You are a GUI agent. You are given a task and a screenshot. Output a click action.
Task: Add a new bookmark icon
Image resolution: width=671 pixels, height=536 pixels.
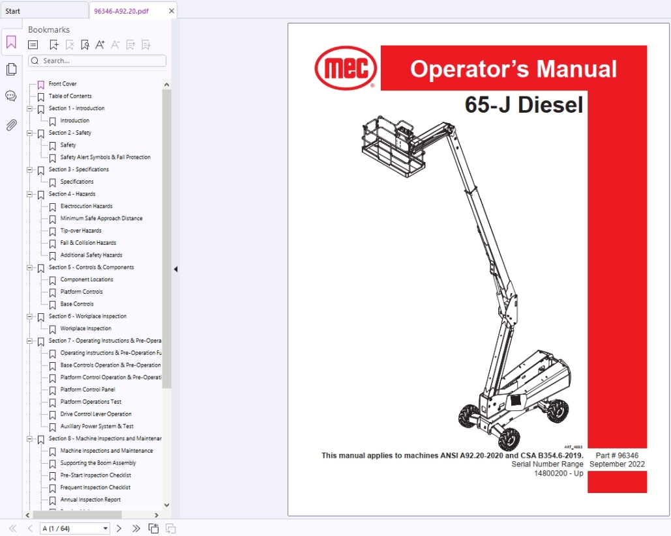(x=54, y=45)
